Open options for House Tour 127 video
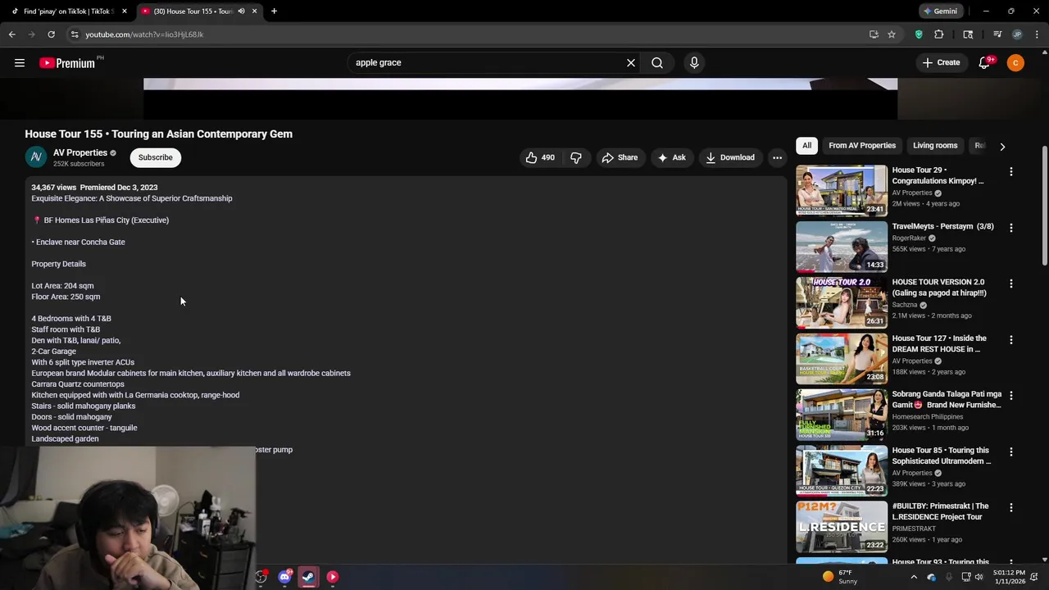1049x590 pixels. click(x=1010, y=339)
